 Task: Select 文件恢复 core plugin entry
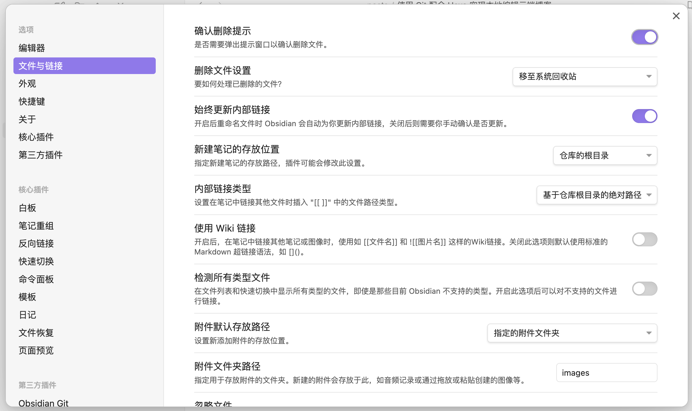(x=36, y=333)
